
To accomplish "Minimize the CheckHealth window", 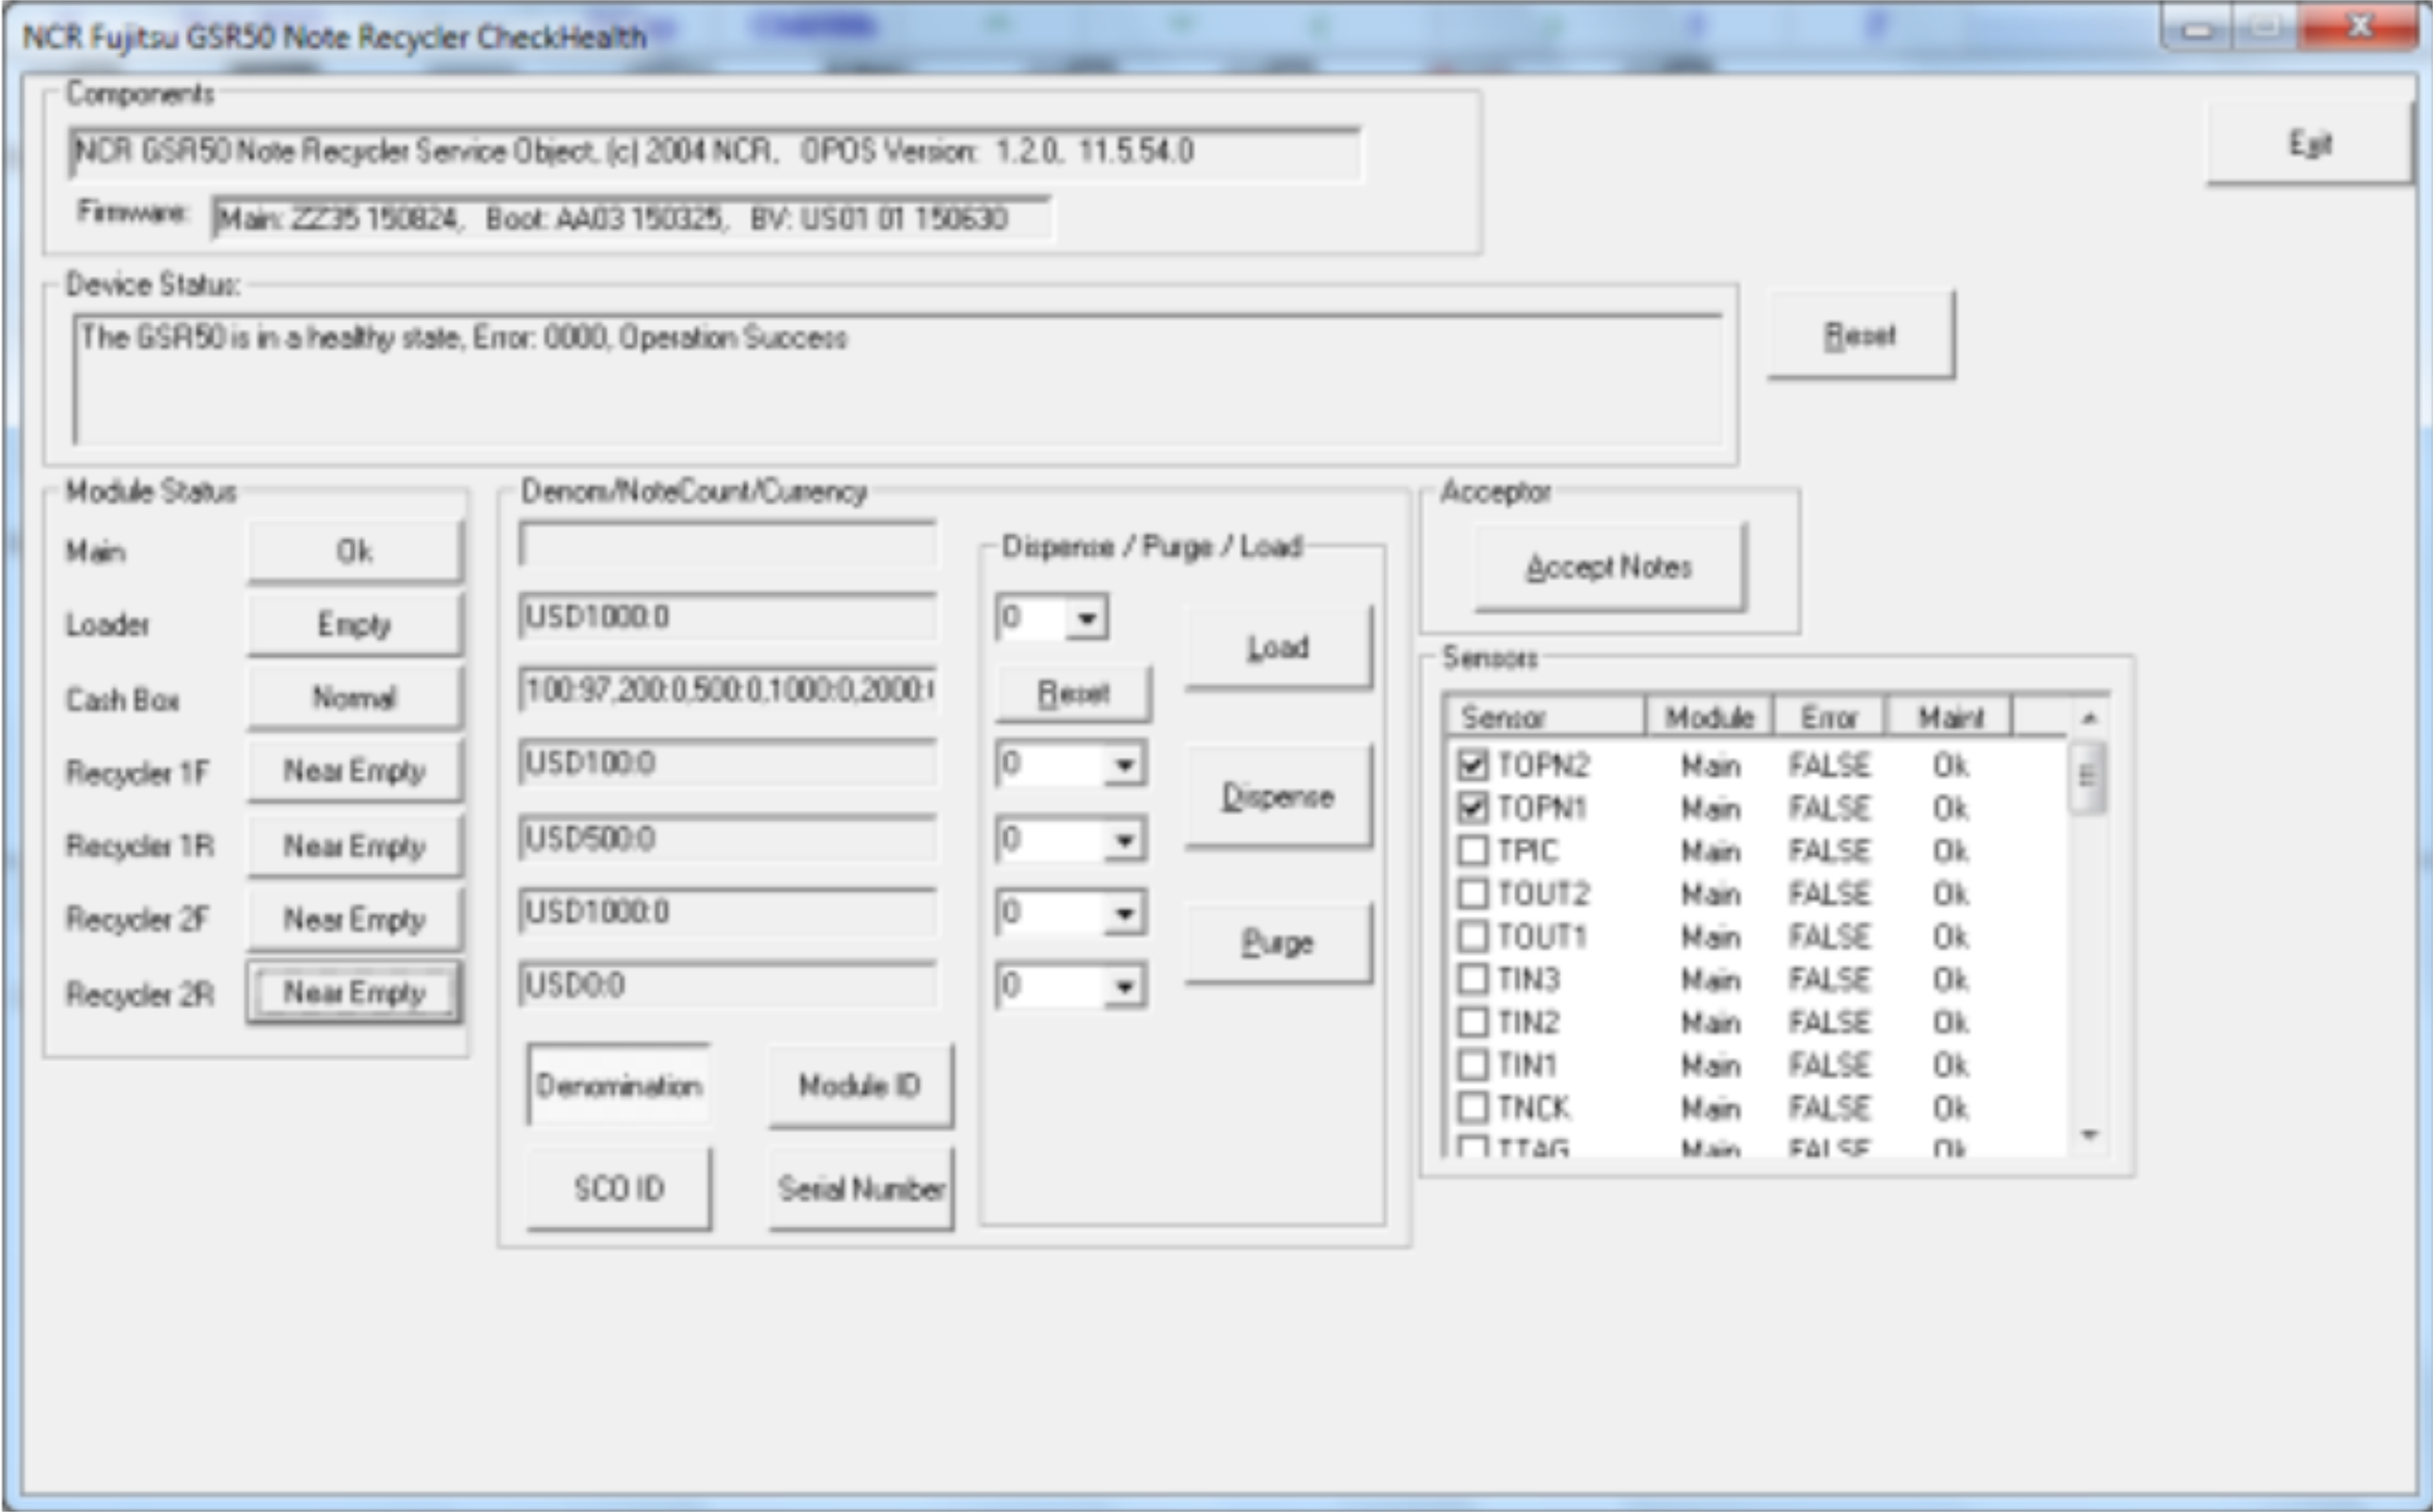I will coord(2197,28).
